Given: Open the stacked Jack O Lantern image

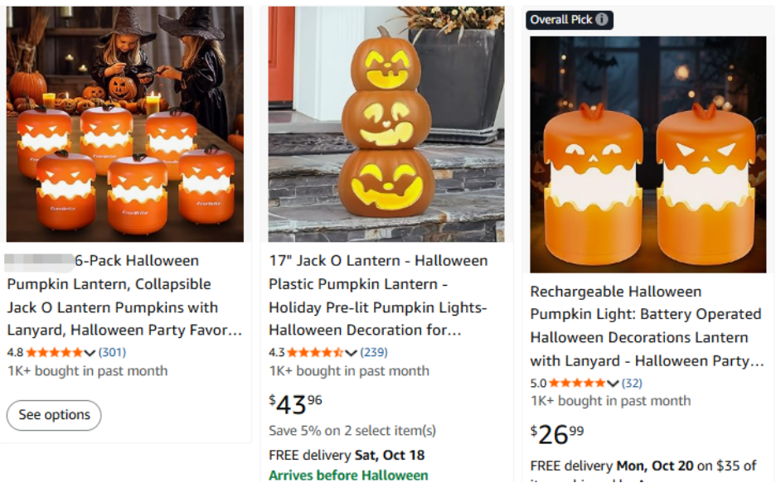Looking at the screenshot, I should coord(386,124).
